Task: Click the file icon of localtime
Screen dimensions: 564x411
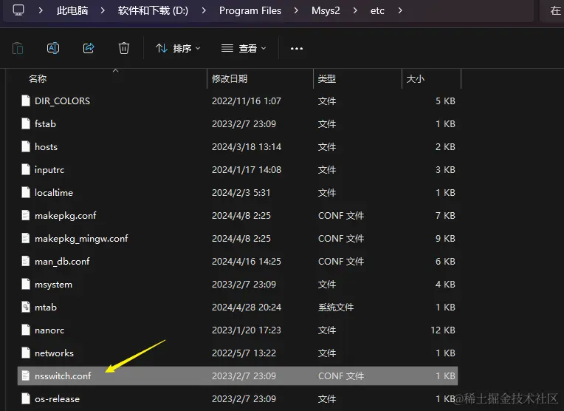Action: coord(26,193)
